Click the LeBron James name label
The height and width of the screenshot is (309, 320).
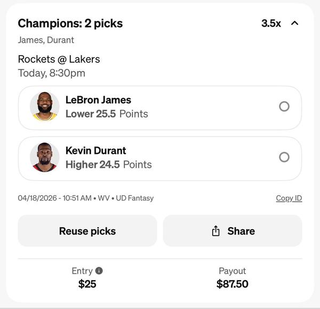click(x=98, y=100)
